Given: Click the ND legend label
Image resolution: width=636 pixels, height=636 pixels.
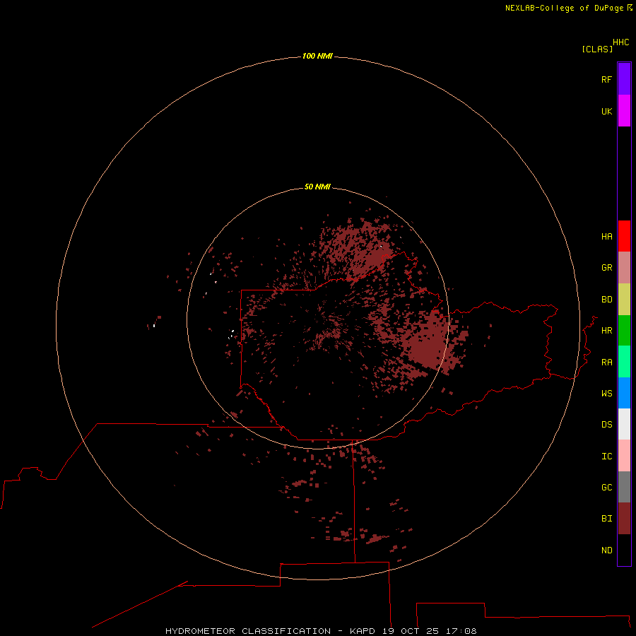Looking at the screenshot, I should click(606, 550).
